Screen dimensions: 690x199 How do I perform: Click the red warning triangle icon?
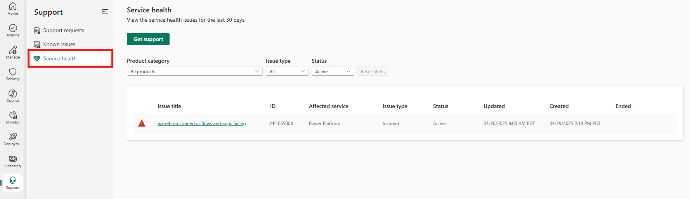[142, 124]
